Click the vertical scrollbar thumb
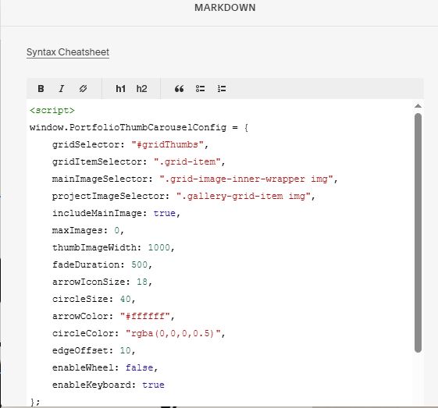Screen dimensions: 438x408 click(x=418, y=232)
